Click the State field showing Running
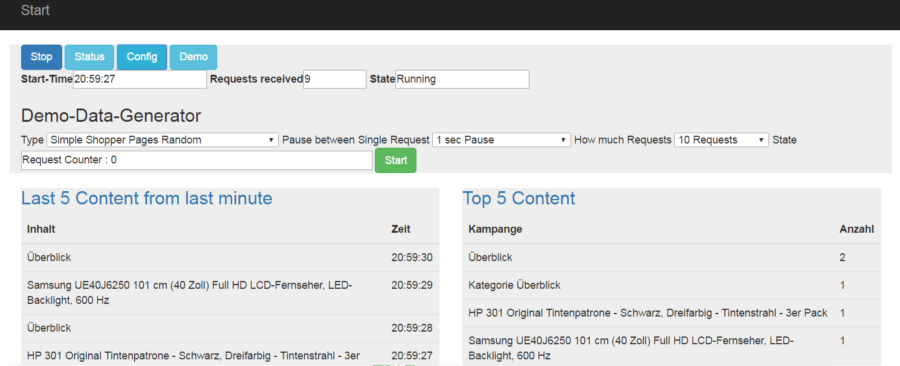The width and height of the screenshot is (900, 366). click(x=462, y=79)
